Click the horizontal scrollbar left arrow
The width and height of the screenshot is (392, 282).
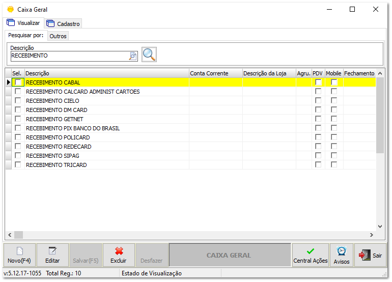[x=10, y=235]
